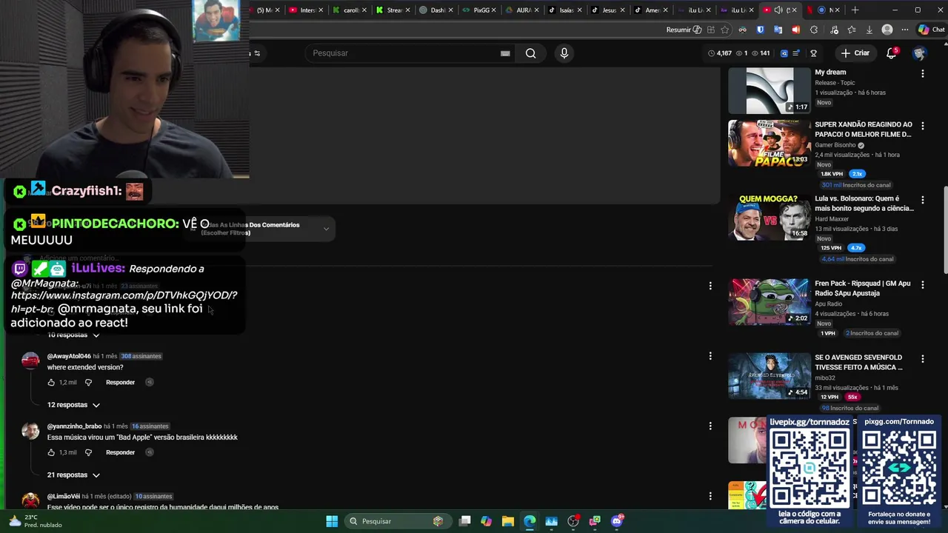Open the Copilot Chat button
948x533 pixels.
(x=932, y=30)
